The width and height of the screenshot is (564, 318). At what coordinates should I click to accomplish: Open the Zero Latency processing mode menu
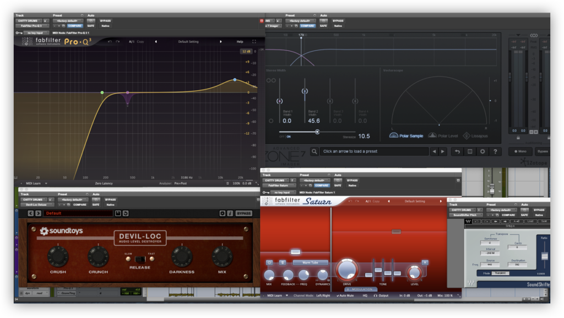(104, 183)
